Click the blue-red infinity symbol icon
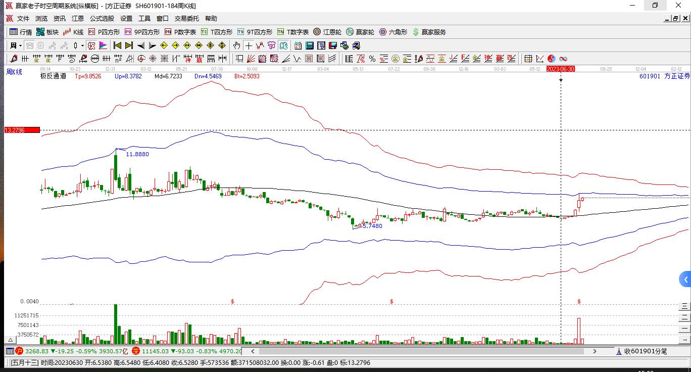 pyautogui.click(x=563, y=59)
